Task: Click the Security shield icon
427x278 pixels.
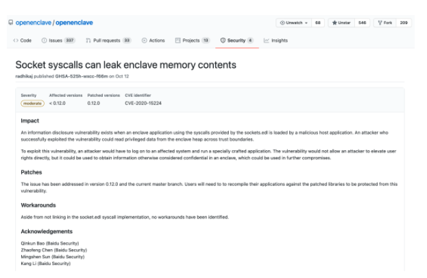Action: pos(223,40)
